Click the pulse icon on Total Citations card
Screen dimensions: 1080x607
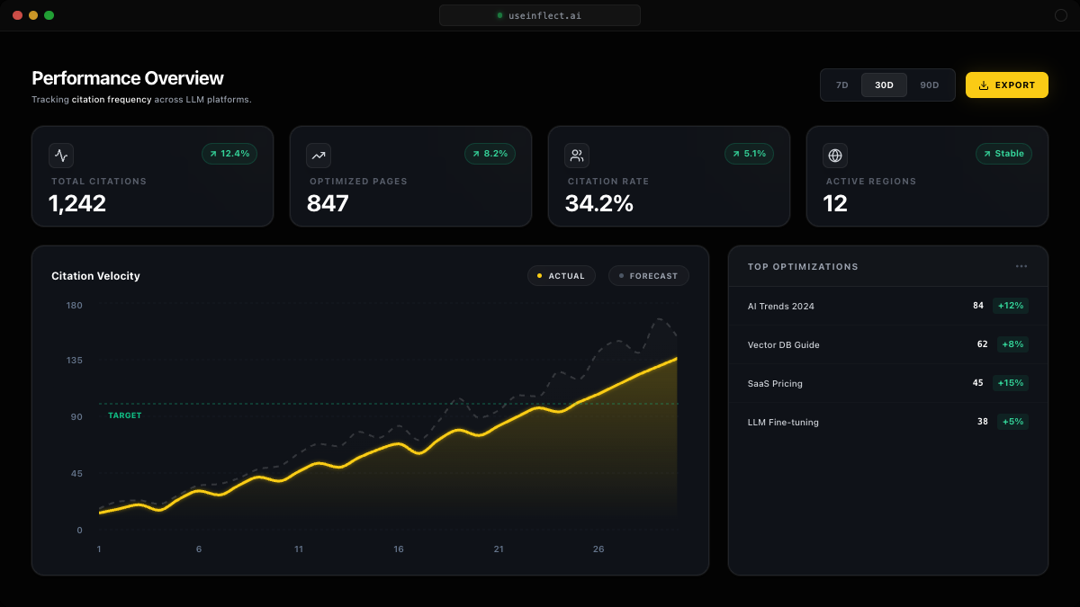coord(61,155)
